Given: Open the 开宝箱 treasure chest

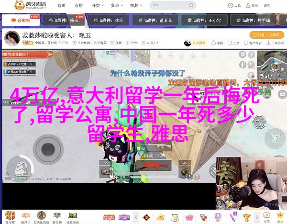Looking at the screenshot, I should click(x=10, y=217).
